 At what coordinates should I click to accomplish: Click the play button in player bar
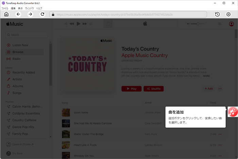pos(79,24)
